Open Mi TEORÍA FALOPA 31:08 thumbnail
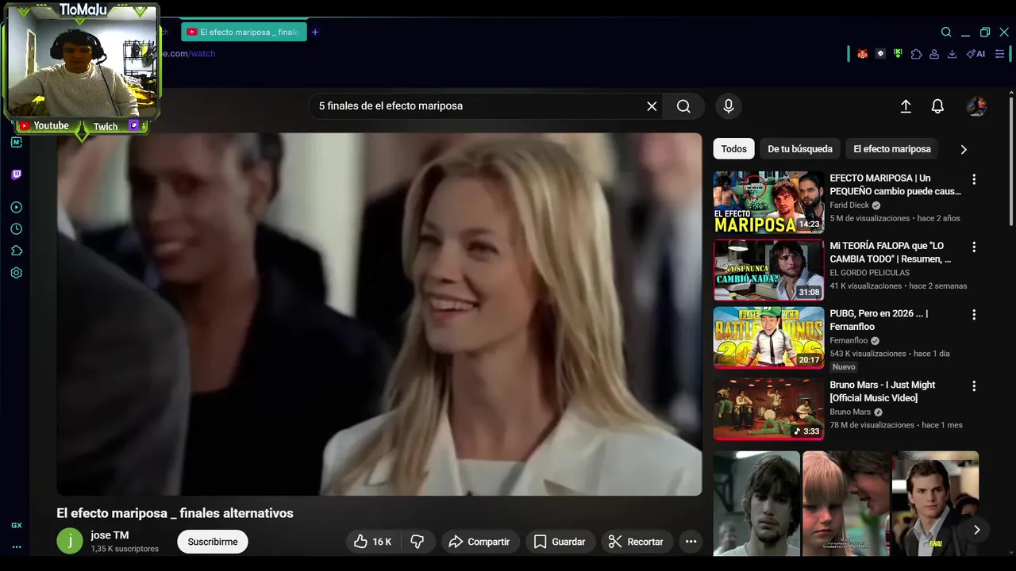The height and width of the screenshot is (571, 1016). coord(768,270)
